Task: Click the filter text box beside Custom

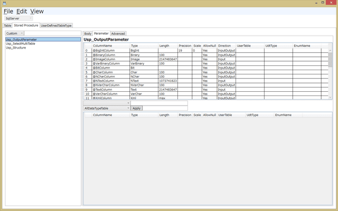Action: pyautogui.click(x=53, y=33)
